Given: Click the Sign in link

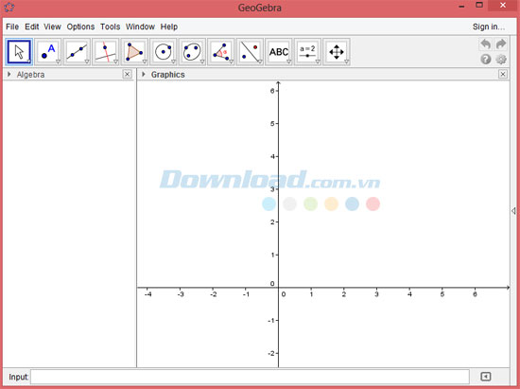Looking at the screenshot, I should [x=489, y=27].
